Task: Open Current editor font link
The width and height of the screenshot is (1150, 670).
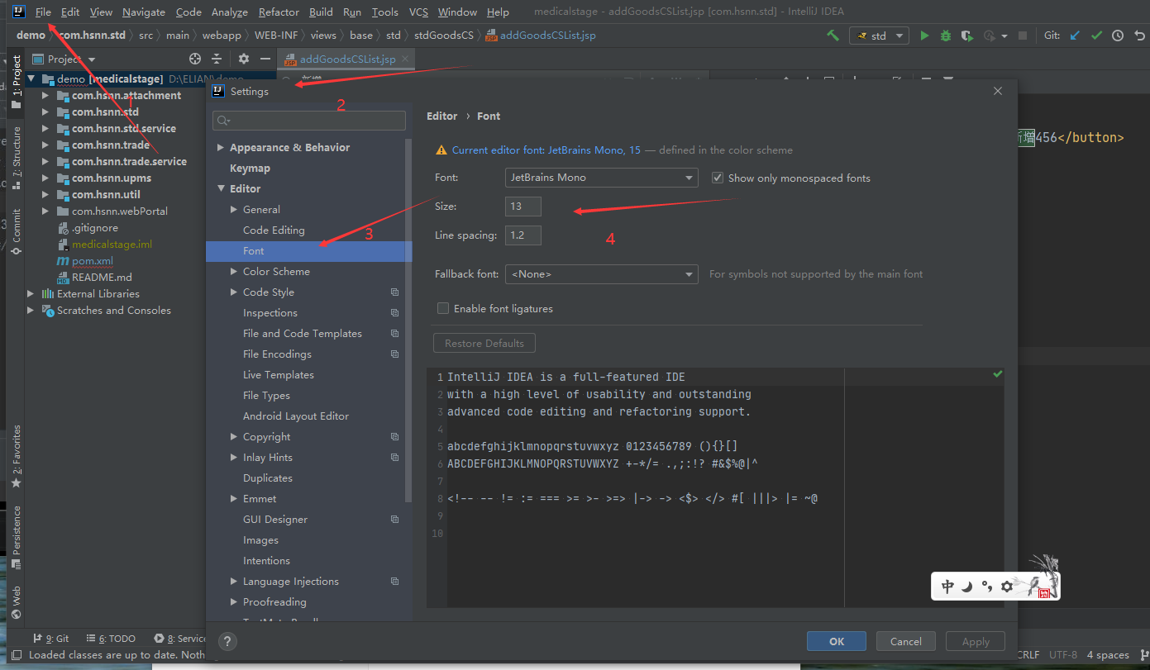Action: pos(546,150)
